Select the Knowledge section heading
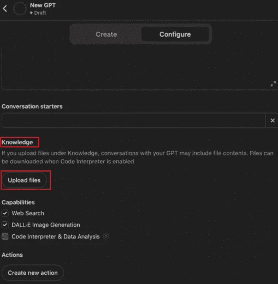Image resolution: width=278 pixels, height=284 pixels. 17,142
